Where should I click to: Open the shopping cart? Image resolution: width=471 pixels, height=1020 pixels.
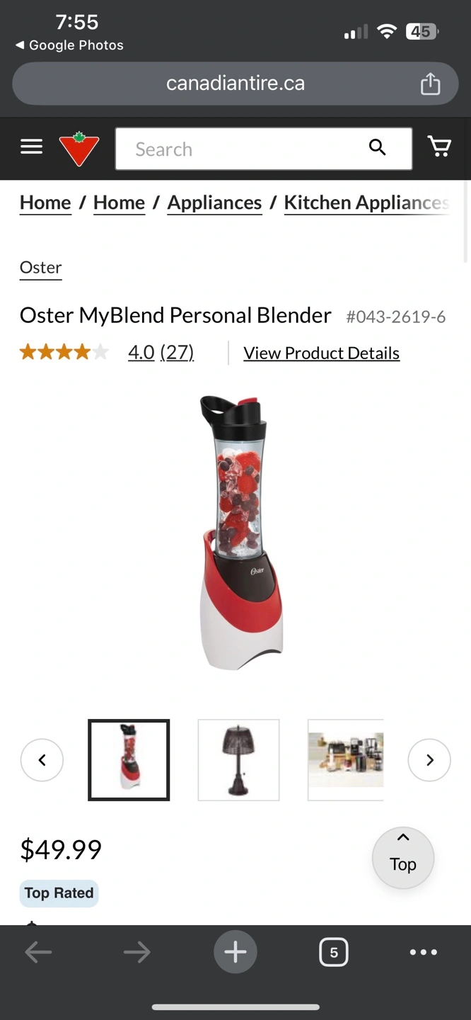point(439,147)
